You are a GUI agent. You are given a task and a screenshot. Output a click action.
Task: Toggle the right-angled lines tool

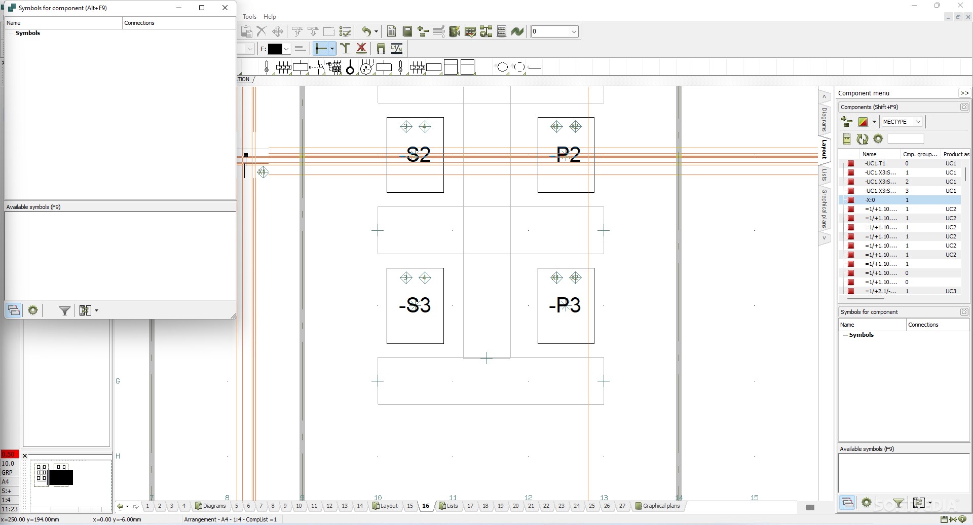click(321, 49)
